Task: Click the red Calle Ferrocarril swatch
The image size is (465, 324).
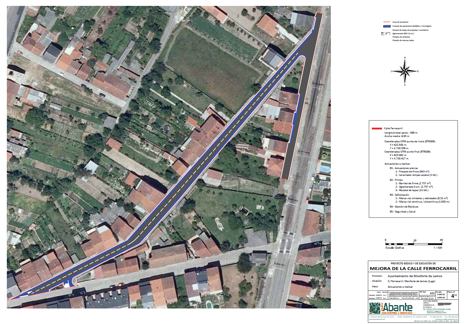Action: (377, 128)
